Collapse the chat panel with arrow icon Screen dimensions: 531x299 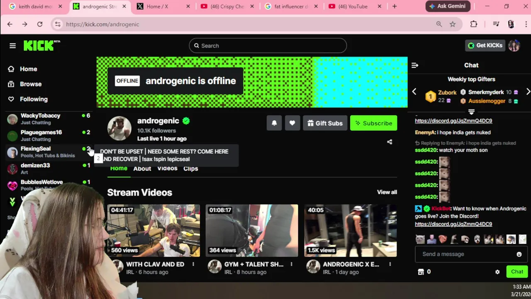[x=415, y=65]
